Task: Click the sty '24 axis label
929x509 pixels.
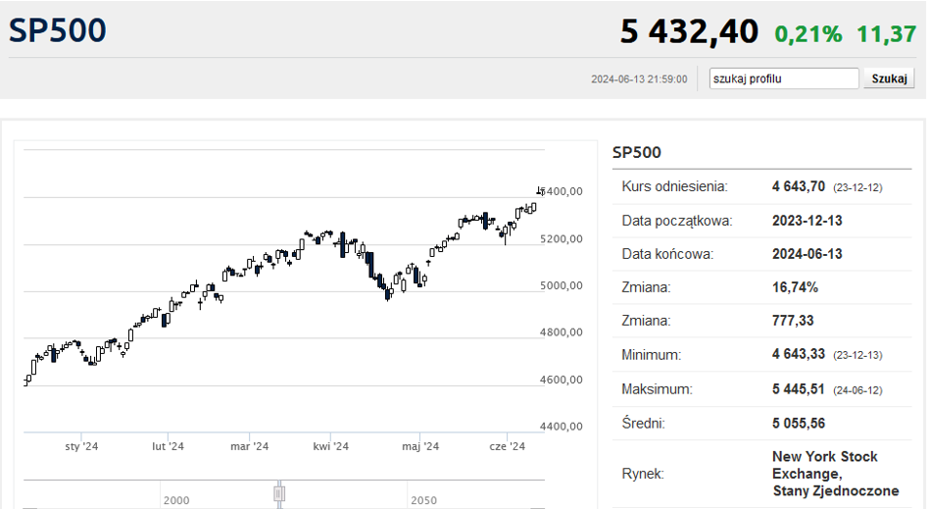Action: (81, 446)
